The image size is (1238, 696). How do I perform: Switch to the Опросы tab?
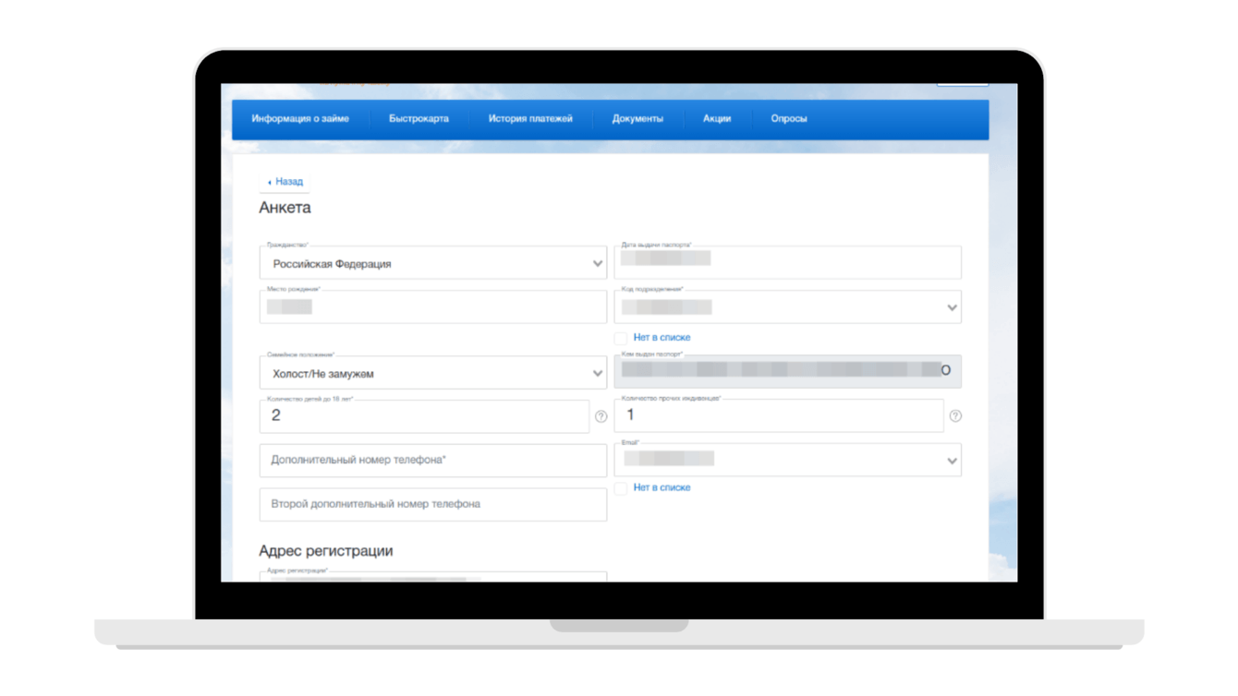pyautogui.click(x=789, y=119)
